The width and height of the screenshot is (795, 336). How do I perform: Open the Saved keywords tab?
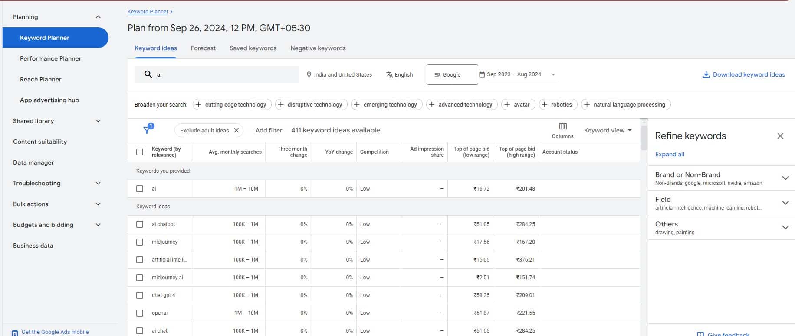click(253, 48)
